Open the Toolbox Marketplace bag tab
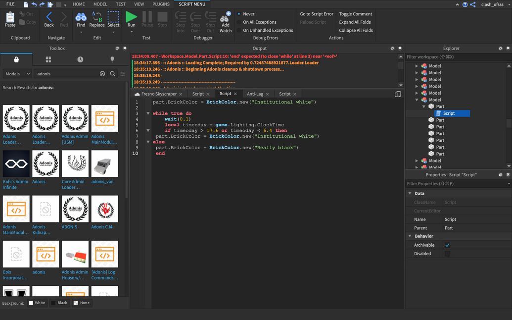This screenshot has width=512, height=320. click(x=16, y=59)
